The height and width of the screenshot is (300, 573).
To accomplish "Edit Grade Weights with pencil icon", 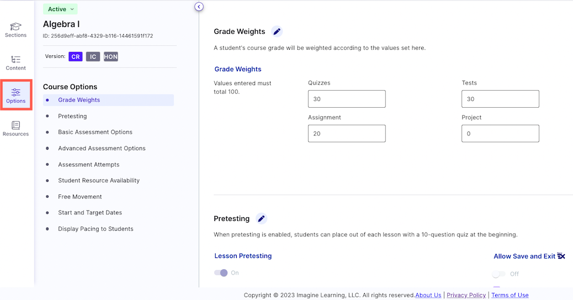I will 277,31.
